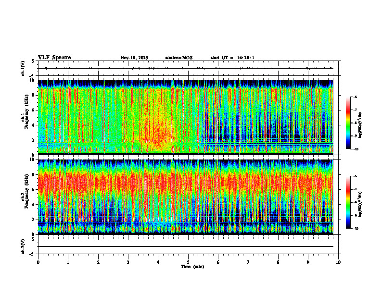
Task: Select the date text "Nov.18, 2023"
Action: point(134,58)
